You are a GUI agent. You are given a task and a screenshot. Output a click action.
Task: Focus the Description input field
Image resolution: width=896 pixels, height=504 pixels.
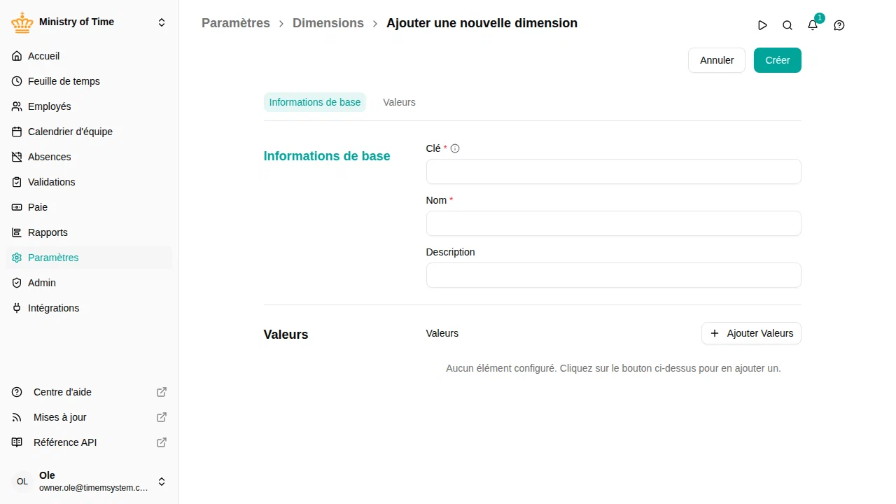613,275
